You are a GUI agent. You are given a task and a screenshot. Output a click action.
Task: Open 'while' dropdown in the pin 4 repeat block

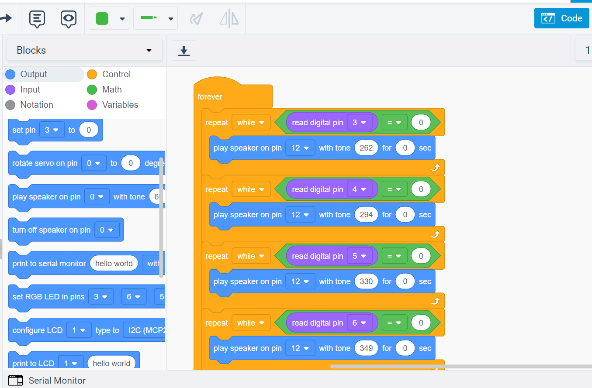(x=251, y=189)
